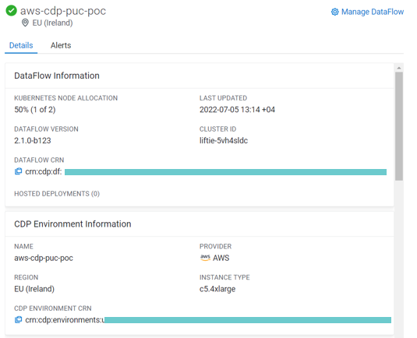Screen dimensions: 417x338
Task: Click the Last Updated label
Action: pyautogui.click(x=224, y=98)
